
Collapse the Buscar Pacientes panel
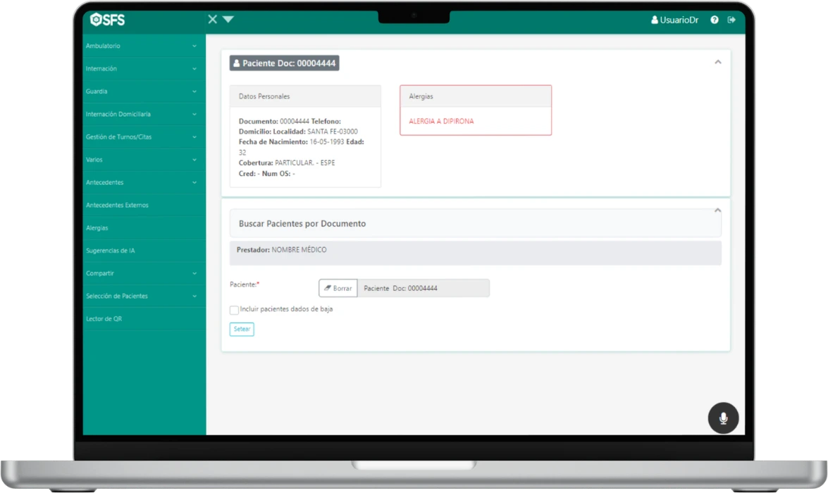coord(717,211)
